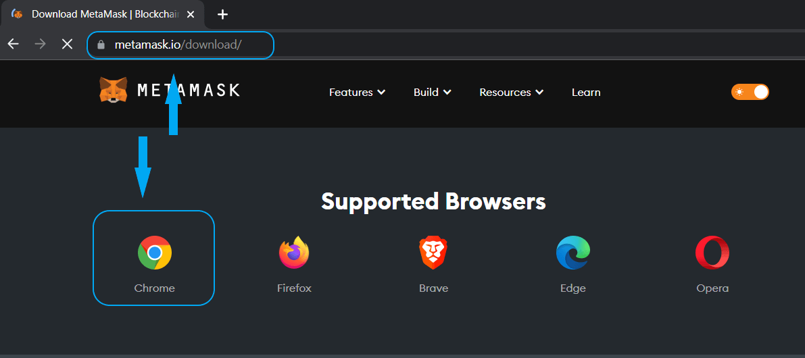Select the Opera browser icon

tap(712, 253)
